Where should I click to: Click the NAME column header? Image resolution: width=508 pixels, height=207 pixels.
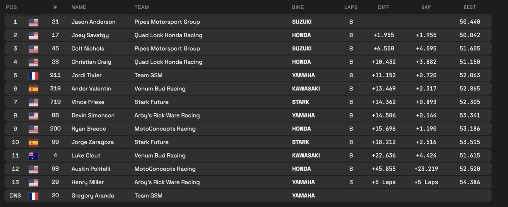tap(79, 7)
